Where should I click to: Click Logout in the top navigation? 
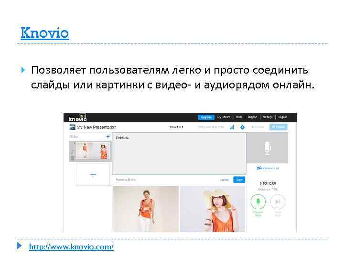pos(282,117)
